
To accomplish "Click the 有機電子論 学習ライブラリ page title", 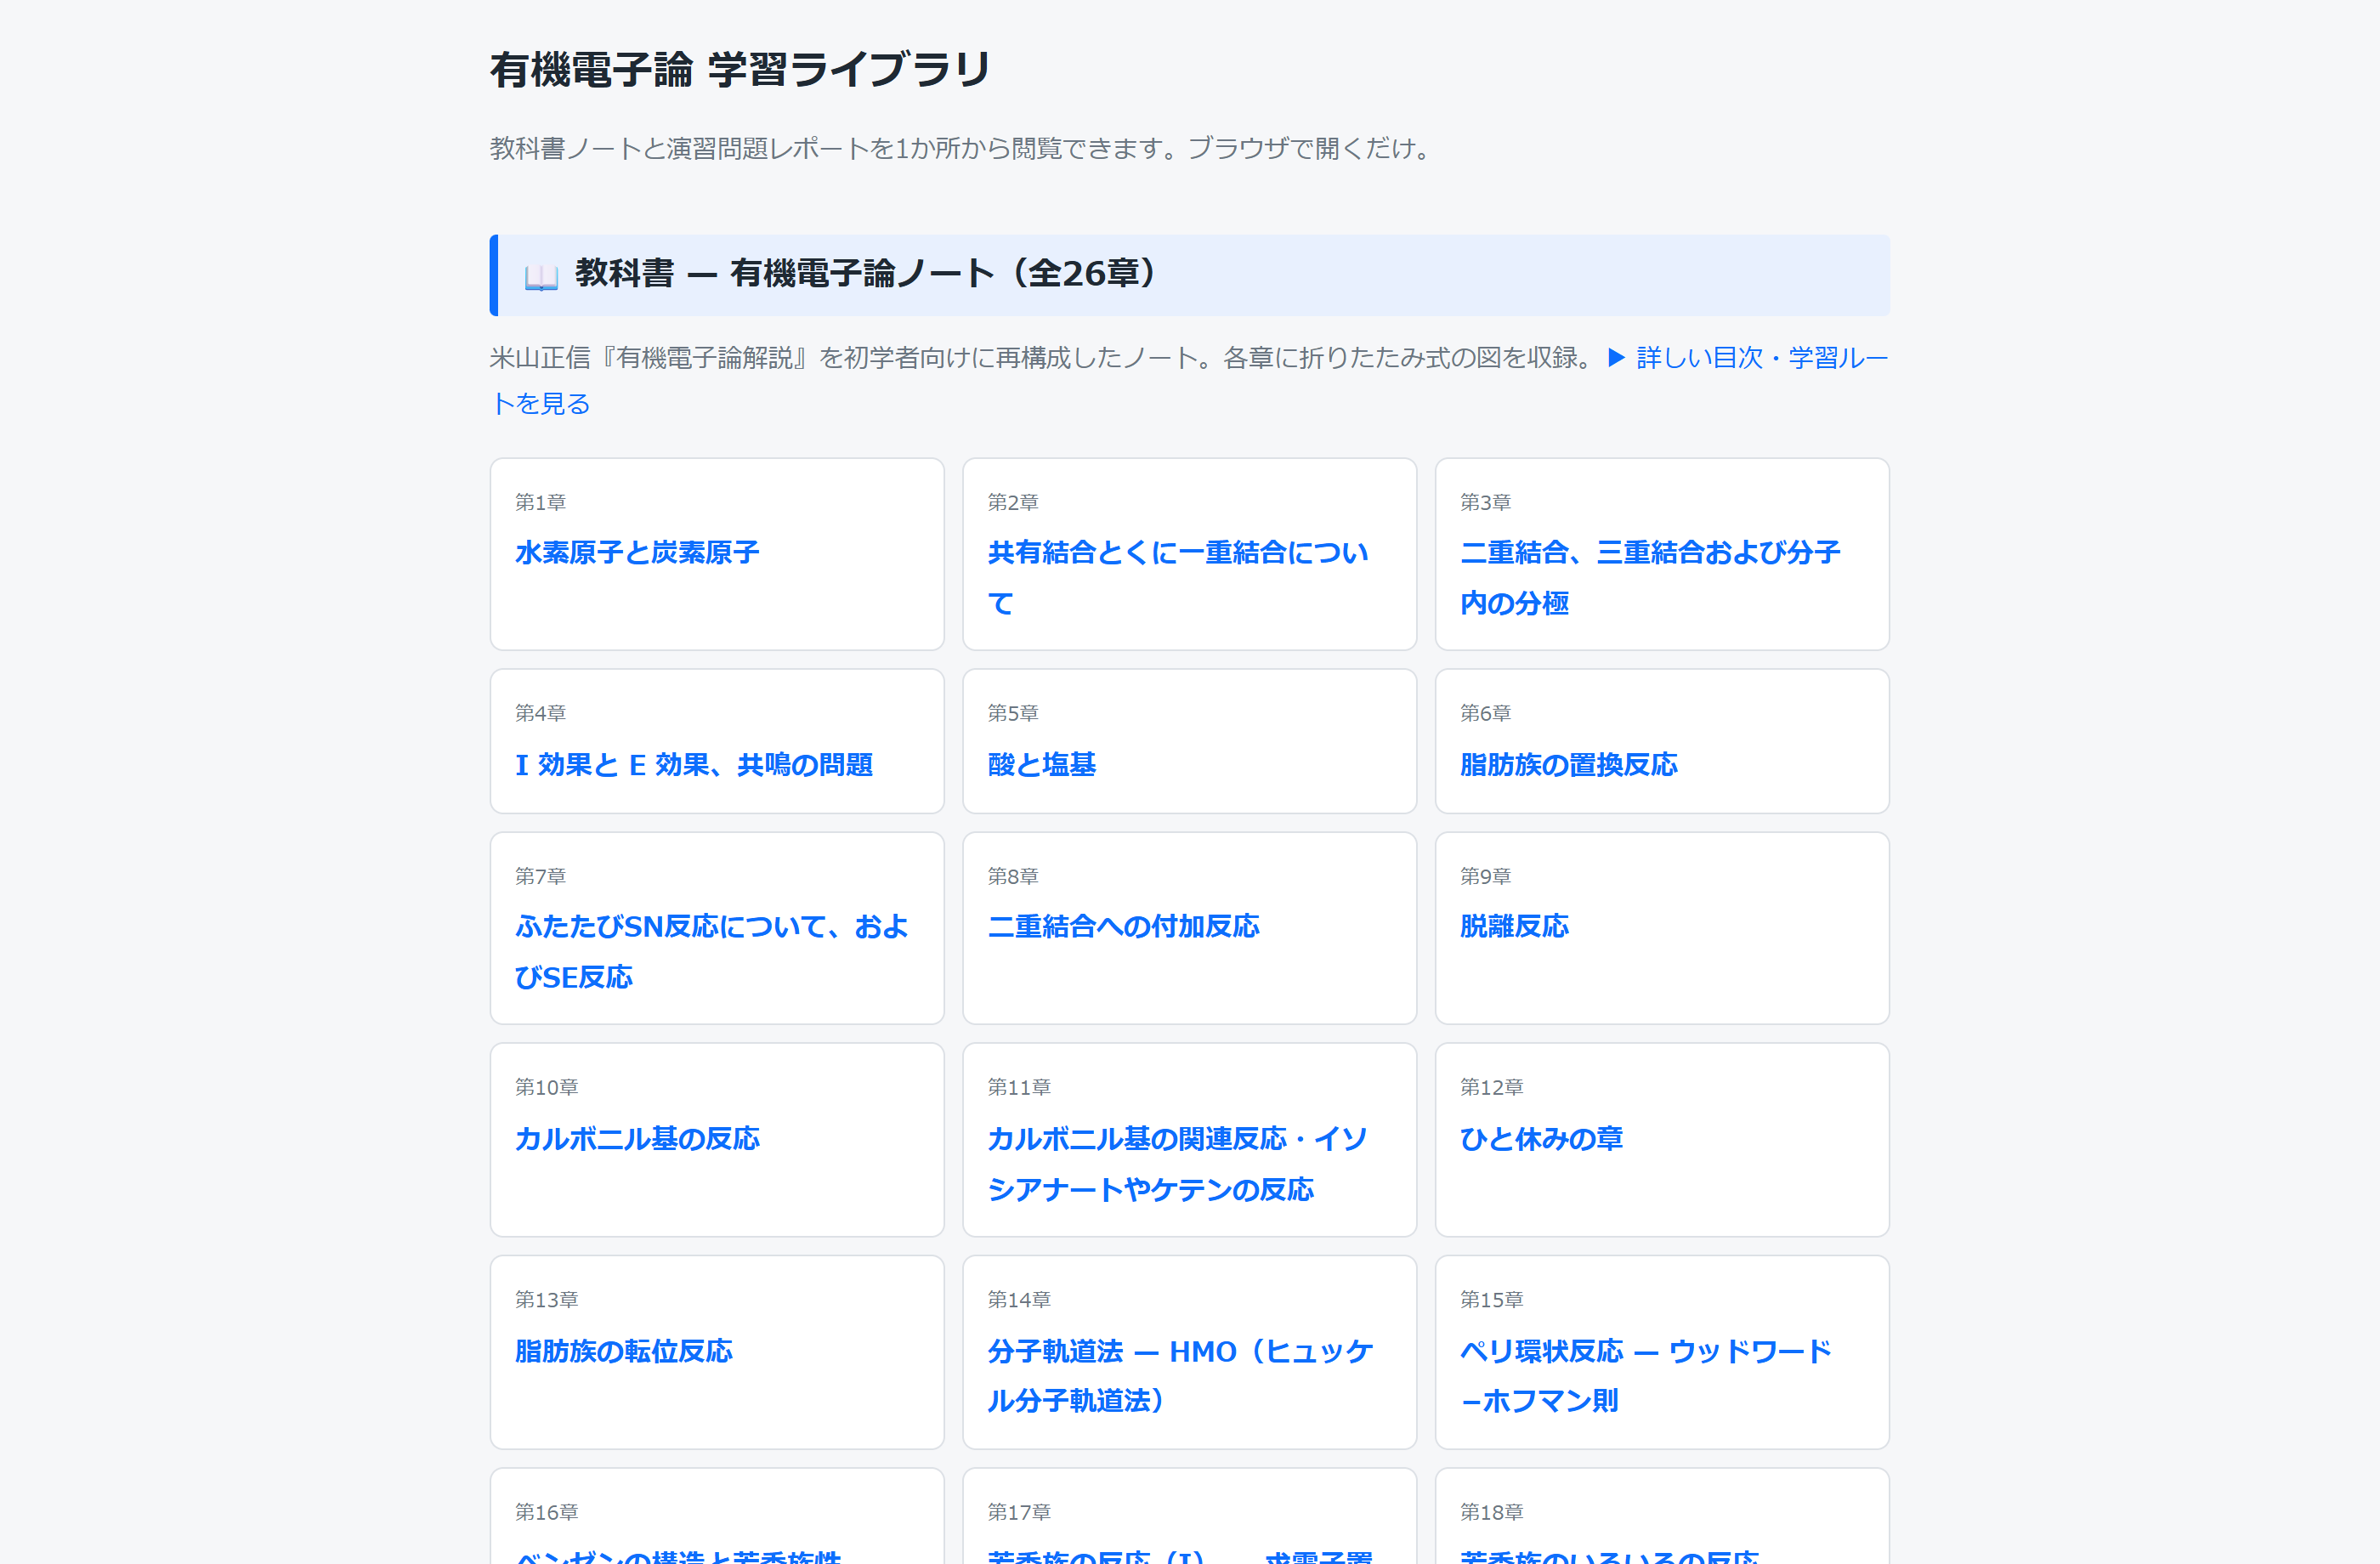I will 740,70.
